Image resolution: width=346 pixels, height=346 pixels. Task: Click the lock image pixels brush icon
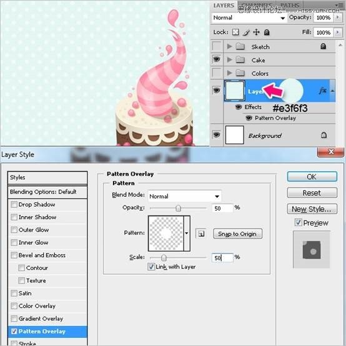click(x=246, y=32)
